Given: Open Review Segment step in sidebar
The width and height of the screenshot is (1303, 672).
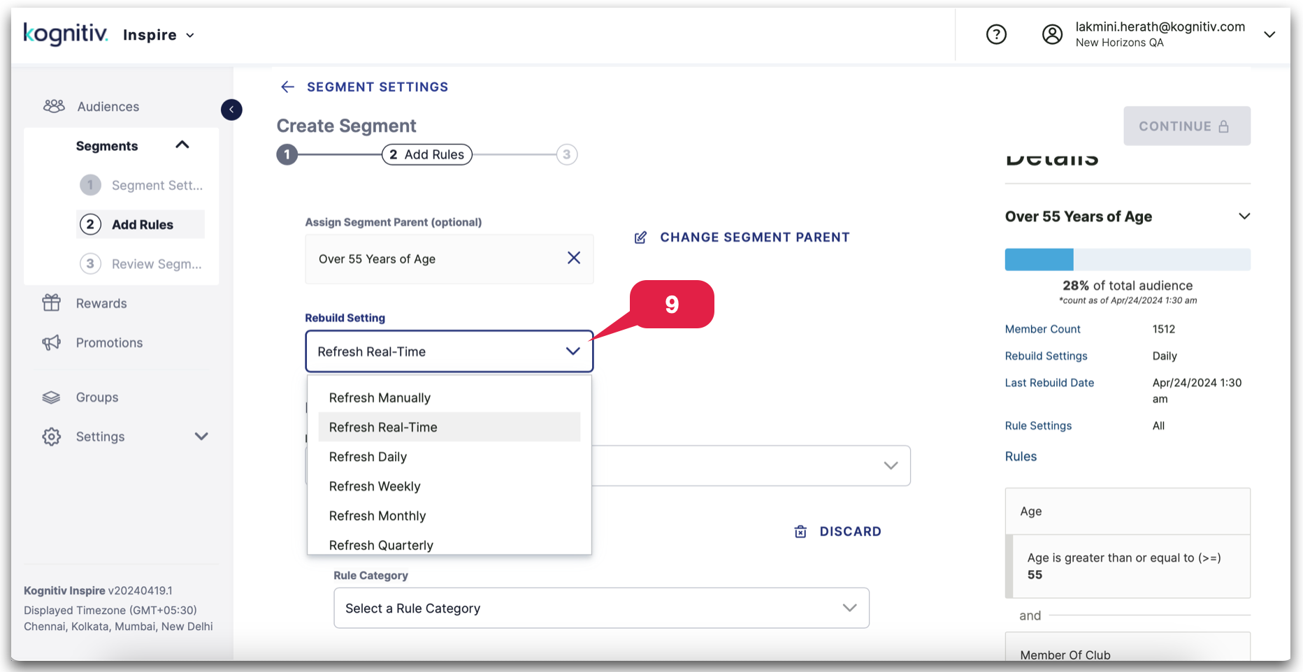Looking at the screenshot, I should coord(141,264).
